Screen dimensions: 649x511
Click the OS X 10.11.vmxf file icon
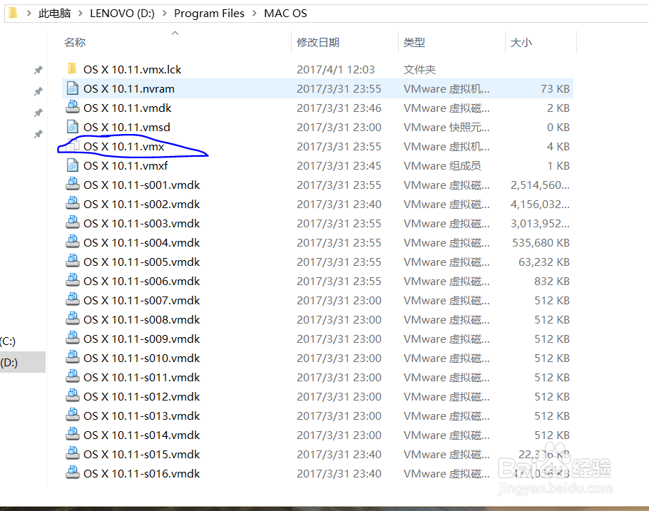[x=73, y=165]
